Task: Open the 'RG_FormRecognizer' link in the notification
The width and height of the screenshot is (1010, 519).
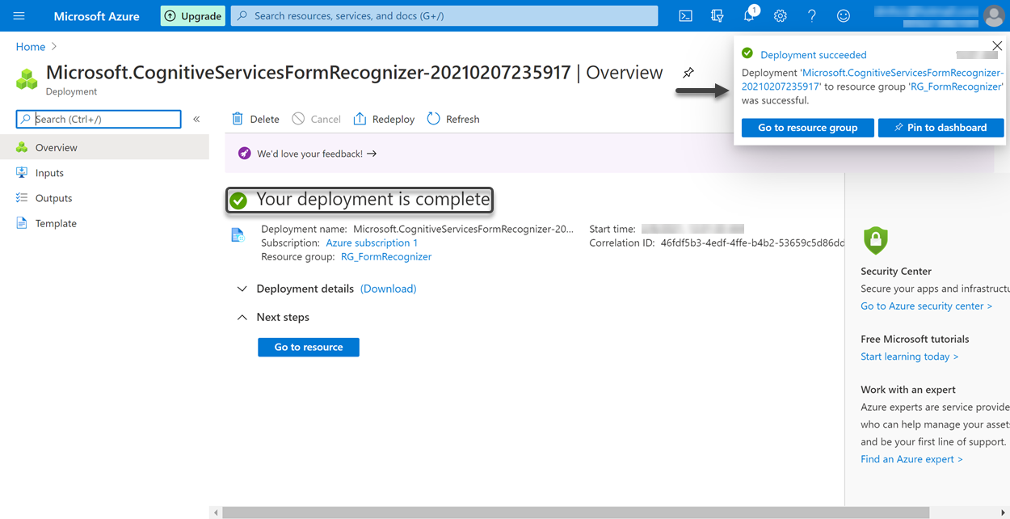Action: pyautogui.click(x=956, y=86)
